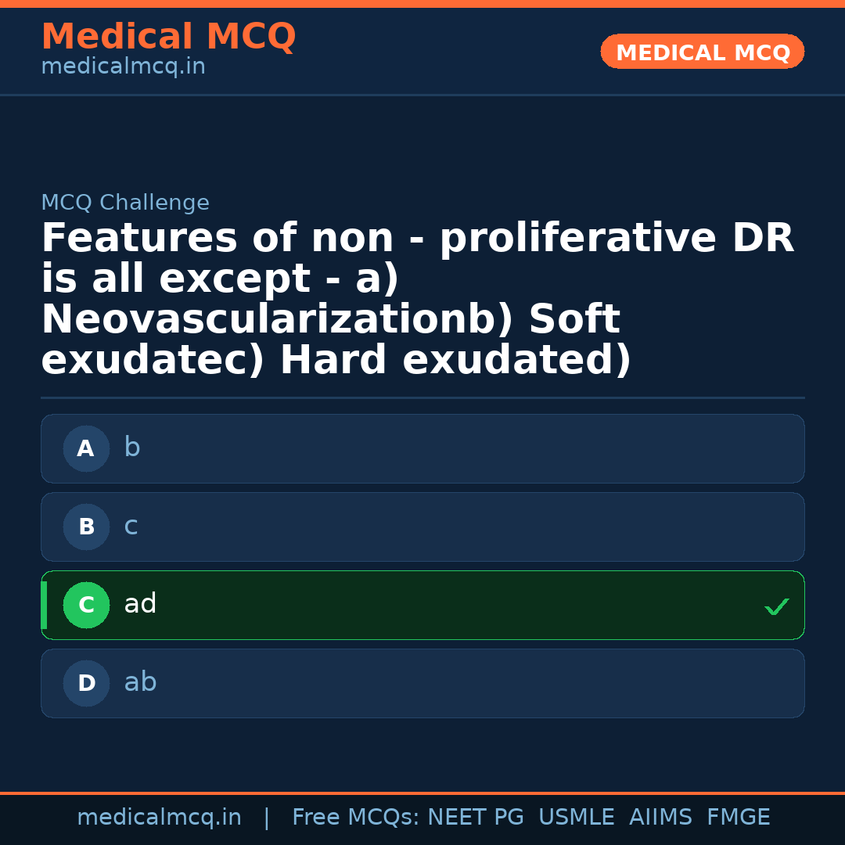The image size is (845, 845).
Task: Click USMLE in the footer
Action: coord(576,818)
